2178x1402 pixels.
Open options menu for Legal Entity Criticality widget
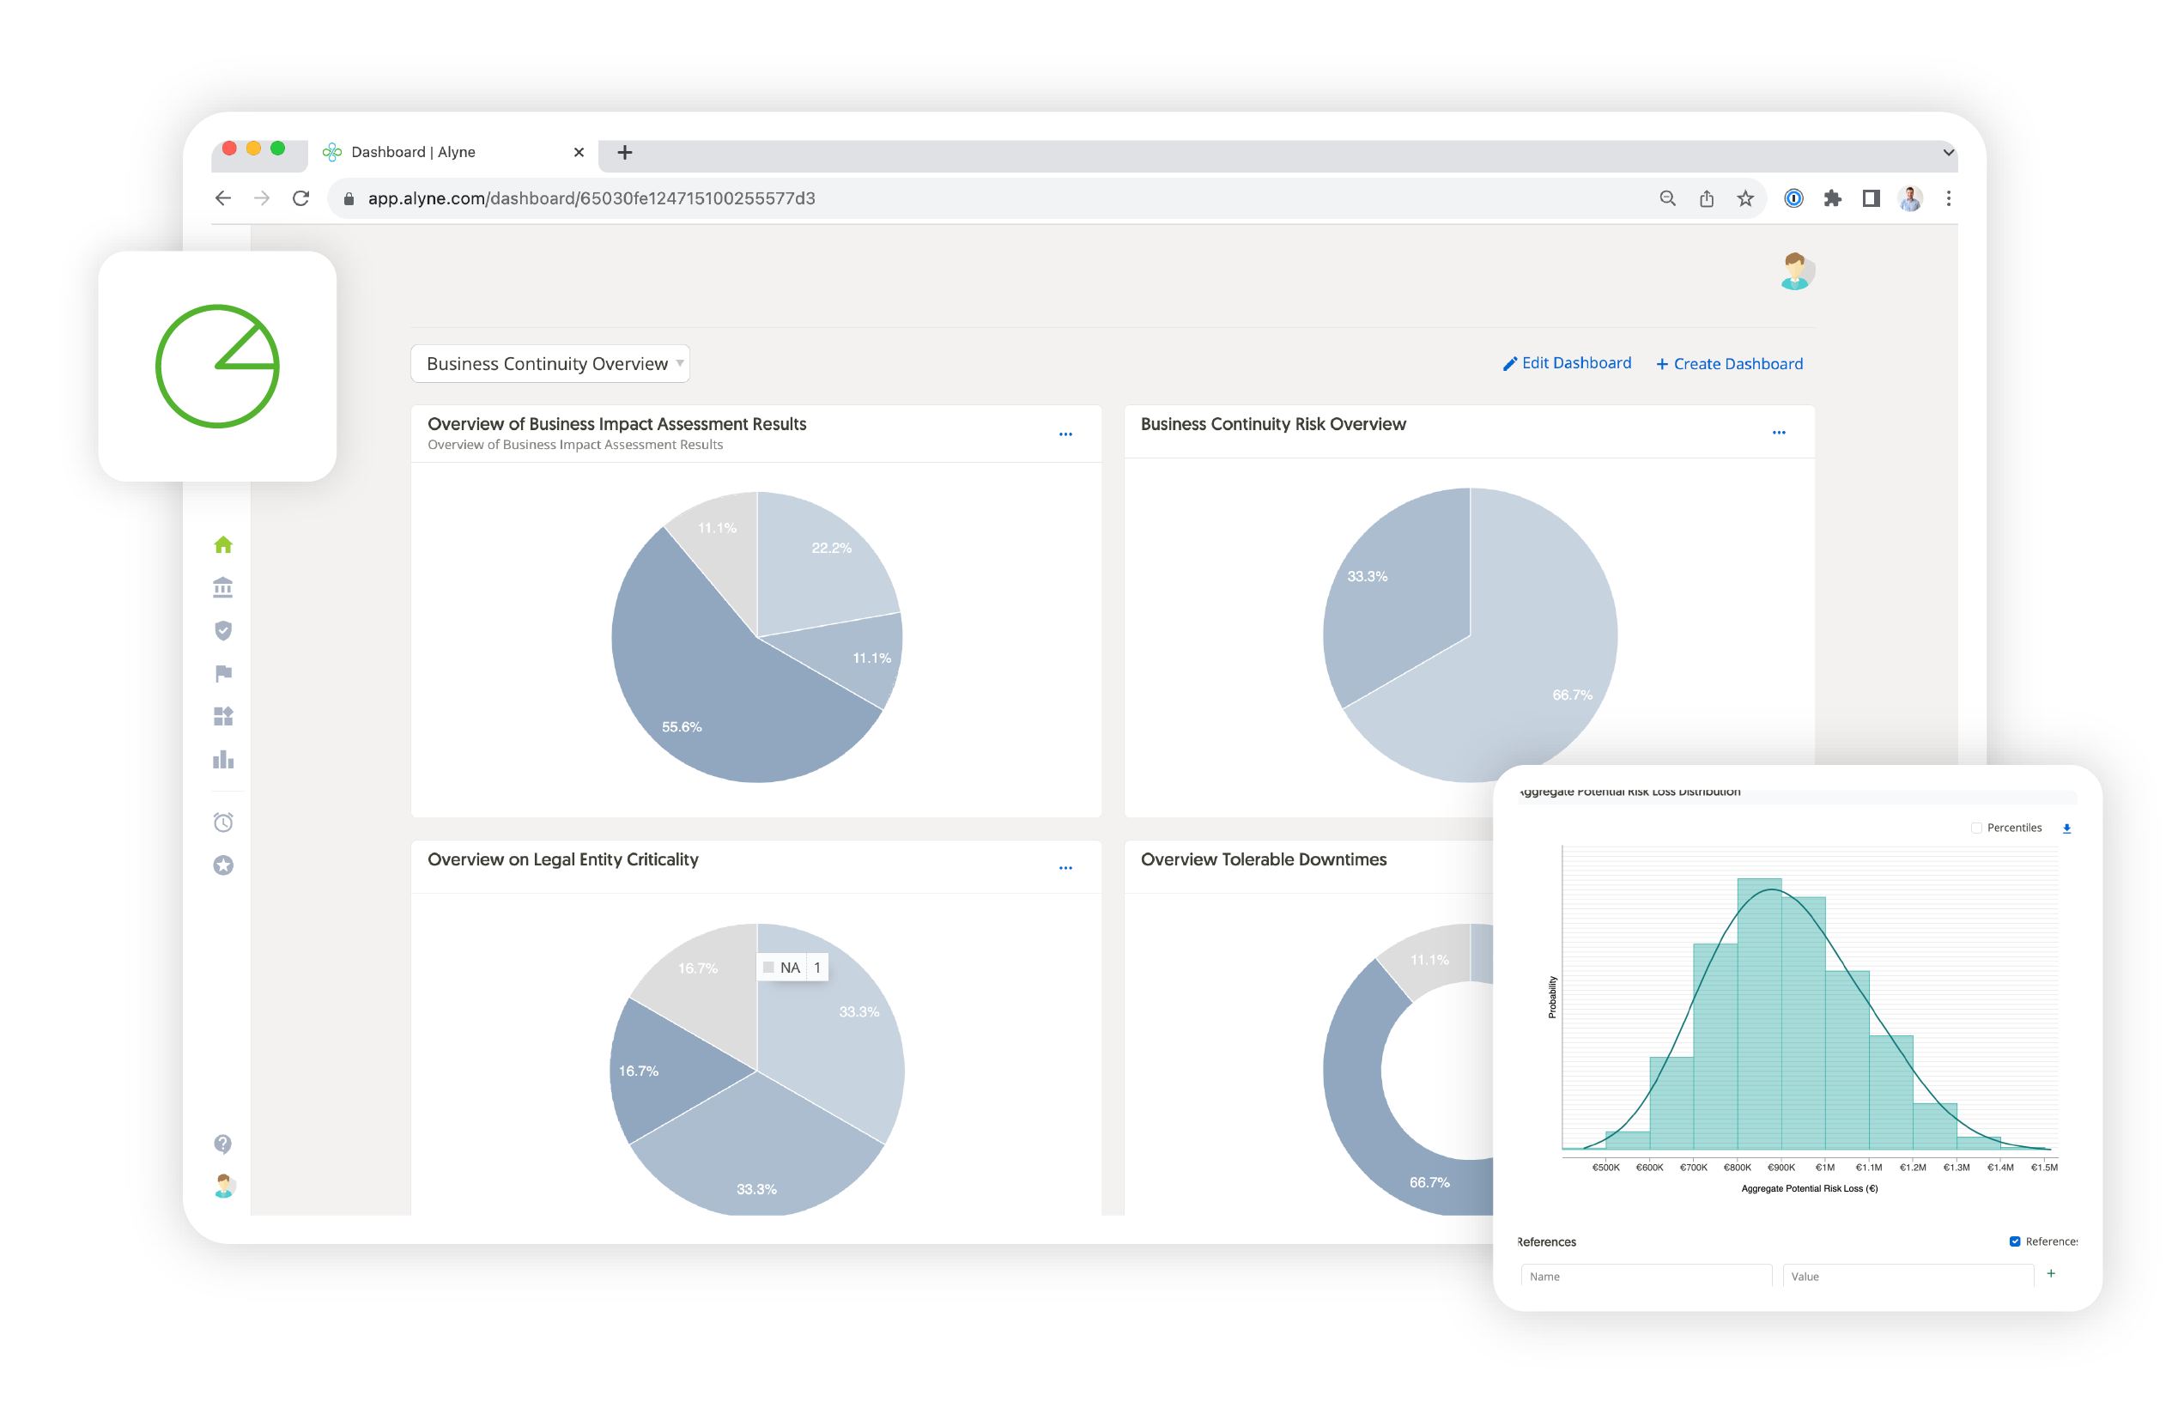point(1065,869)
